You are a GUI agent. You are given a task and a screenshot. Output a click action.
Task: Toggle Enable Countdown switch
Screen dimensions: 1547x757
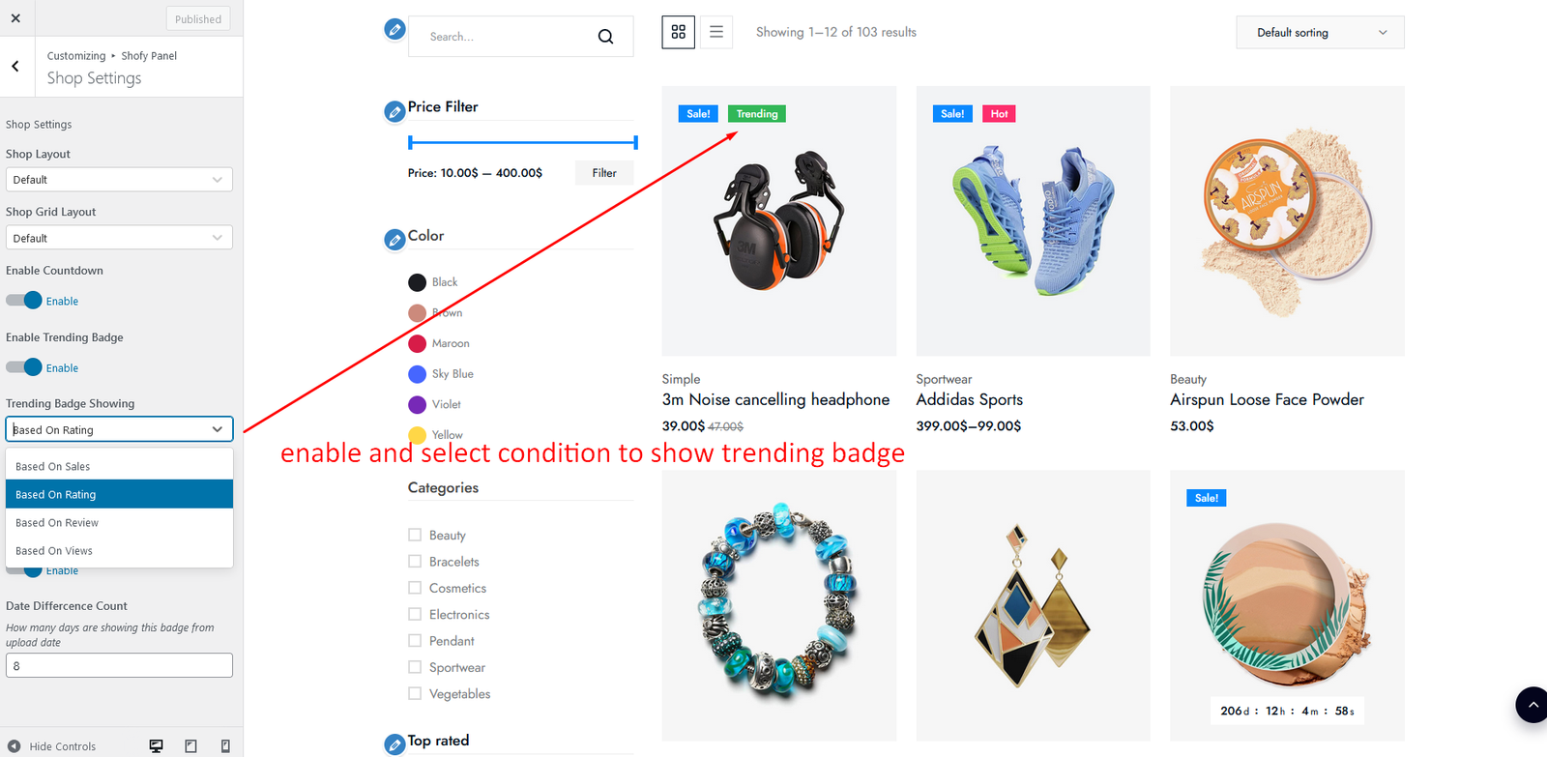point(24,301)
